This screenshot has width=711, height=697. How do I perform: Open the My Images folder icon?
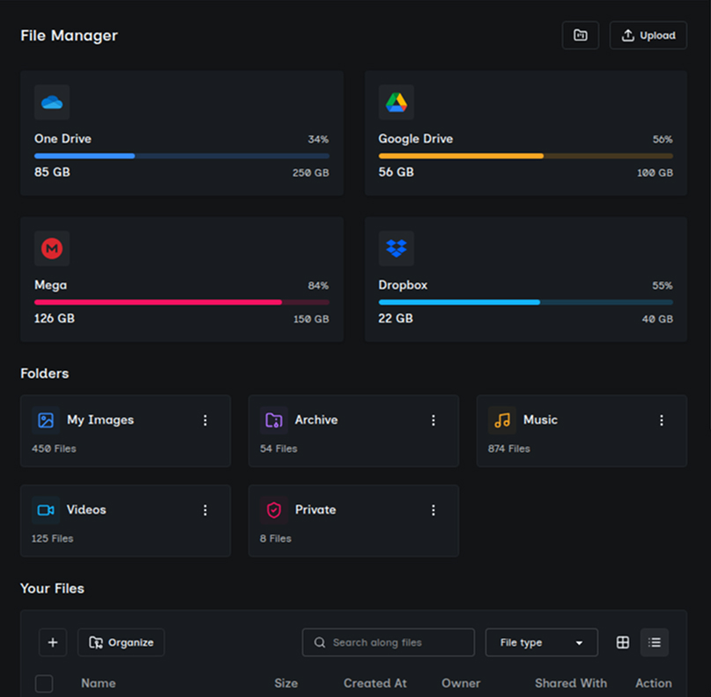(x=46, y=420)
